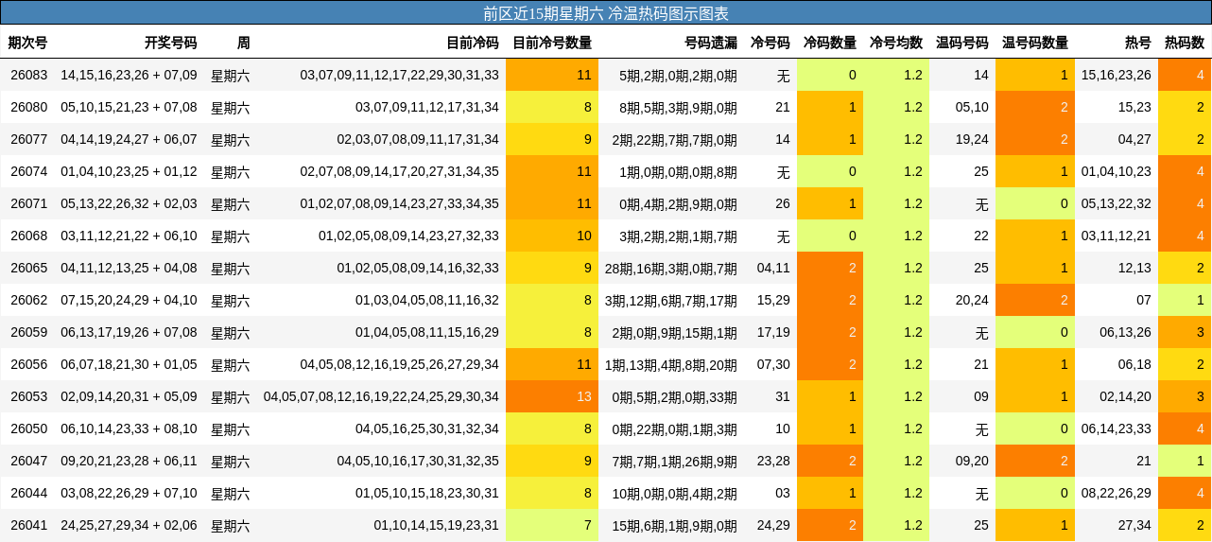Click omission values 0期,5期,2期,0期,33期

point(675,396)
